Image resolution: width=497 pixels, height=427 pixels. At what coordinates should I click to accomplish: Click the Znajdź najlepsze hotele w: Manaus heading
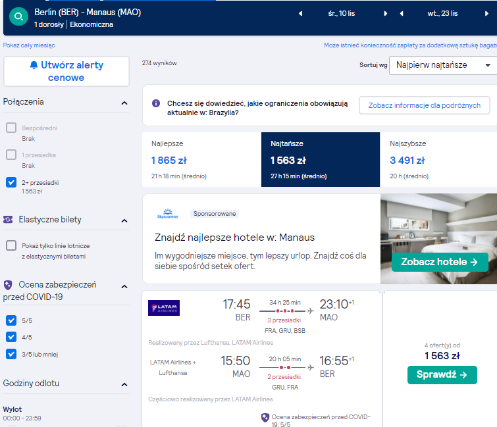234,238
